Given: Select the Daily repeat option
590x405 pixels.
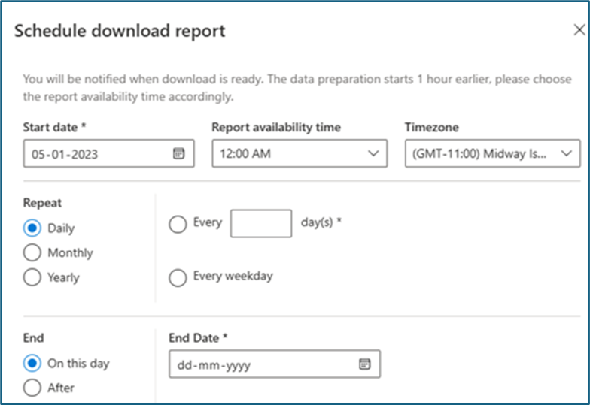Looking at the screenshot, I should coord(32,228).
